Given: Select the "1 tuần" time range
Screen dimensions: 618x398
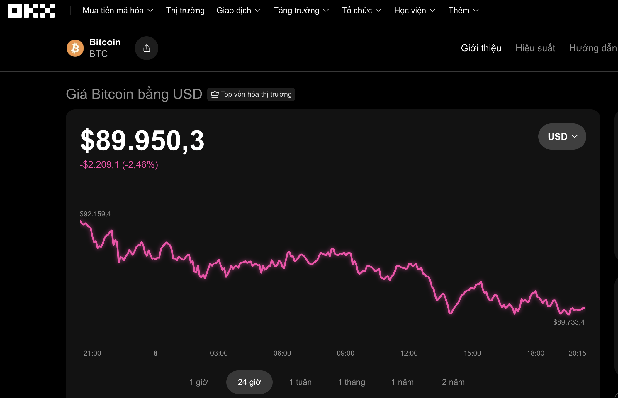Looking at the screenshot, I should pyautogui.click(x=300, y=382).
